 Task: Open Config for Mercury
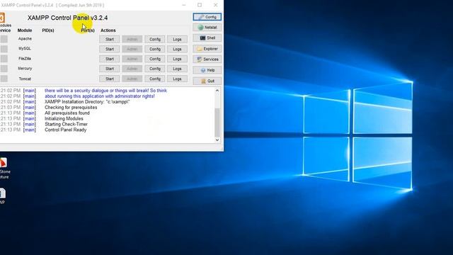click(155, 69)
